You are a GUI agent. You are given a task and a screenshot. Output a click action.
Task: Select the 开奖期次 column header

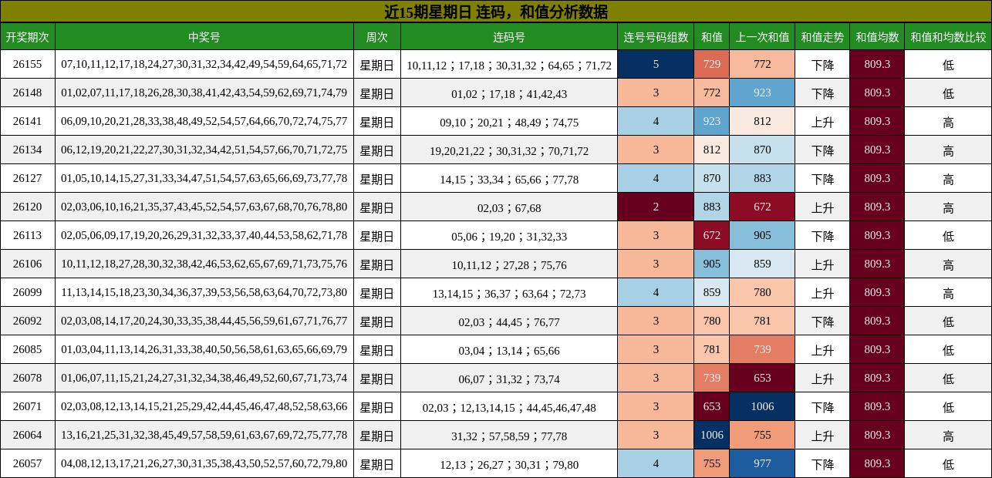(x=28, y=36)
